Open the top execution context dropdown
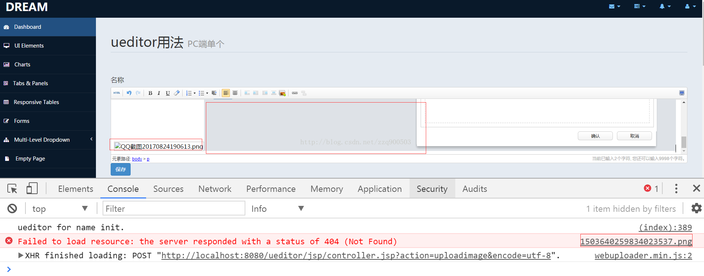The width and height of the screenshot is (704, 276). 60,209
